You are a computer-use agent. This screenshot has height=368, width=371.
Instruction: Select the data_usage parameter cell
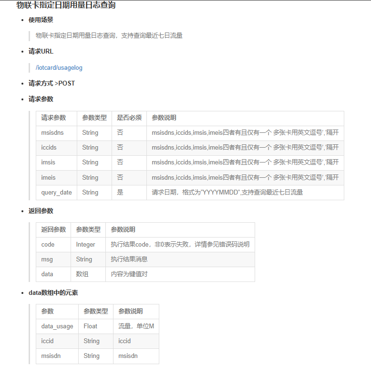coord(57,326)
